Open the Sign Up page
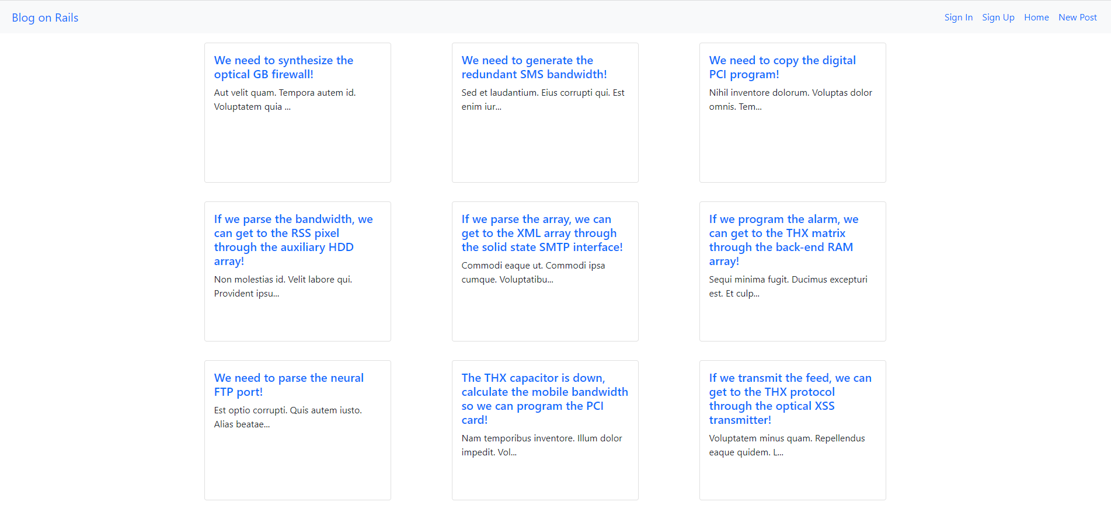The width and height of the screenshot is (1111, 512). click(x=998, y=18)
